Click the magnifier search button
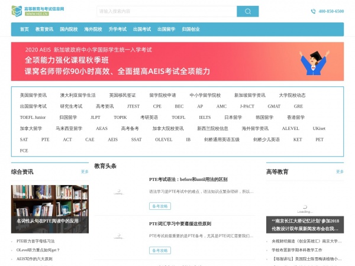 [248, 11]
